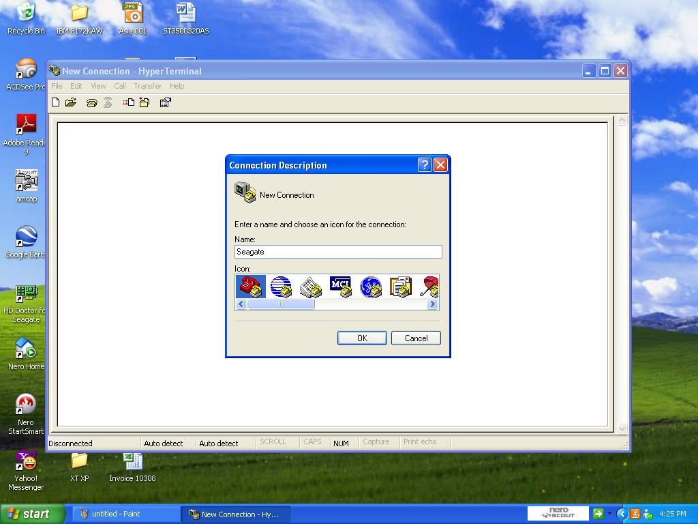This screenshot has height=524, width=698.
Task: Select the Yahoo! Messenger desktop shortcut
Action: 26,471
